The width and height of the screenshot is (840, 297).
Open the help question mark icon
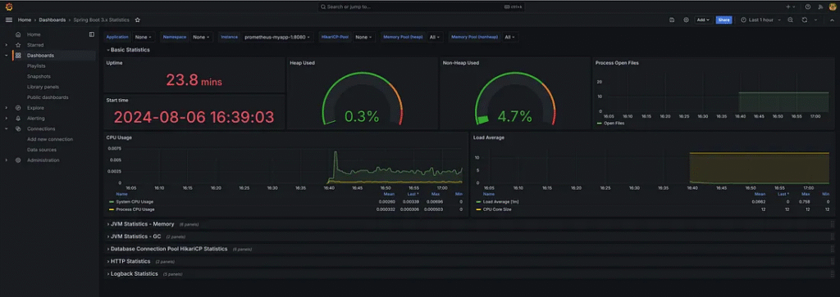tap(808, 7)
